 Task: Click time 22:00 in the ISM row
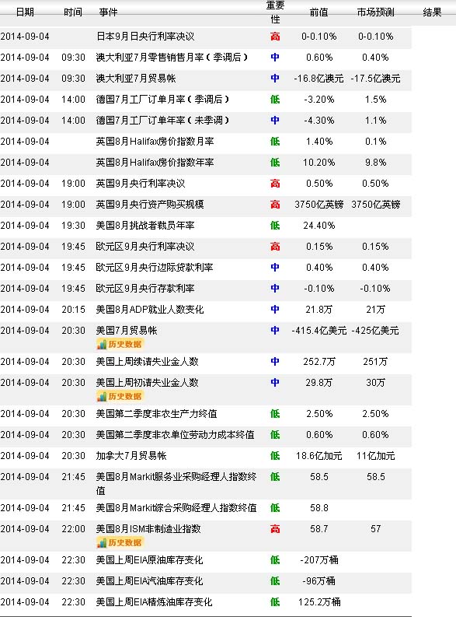pyautogui.click(x=73, y=529)
